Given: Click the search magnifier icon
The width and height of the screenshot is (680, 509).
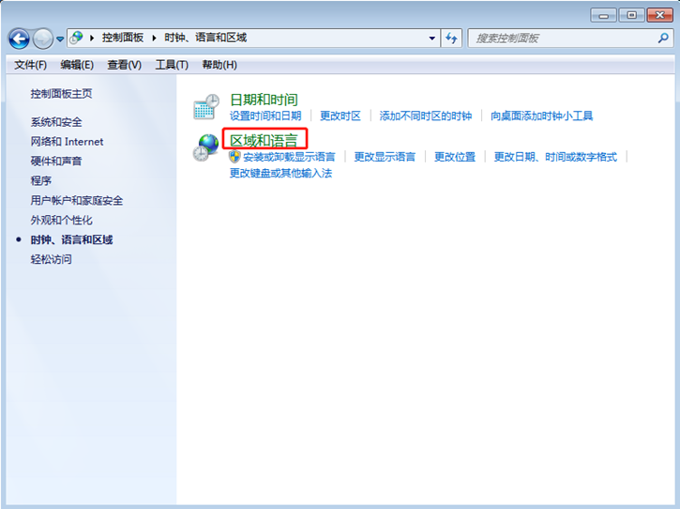Looking at the screenshot, I should click(x=663, y=39).
